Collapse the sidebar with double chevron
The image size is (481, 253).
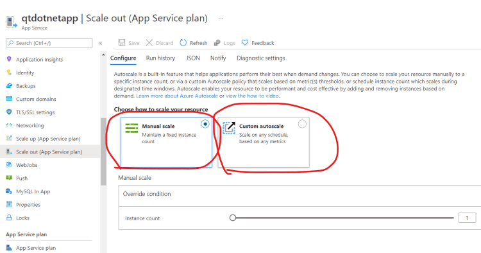(100, 43)
